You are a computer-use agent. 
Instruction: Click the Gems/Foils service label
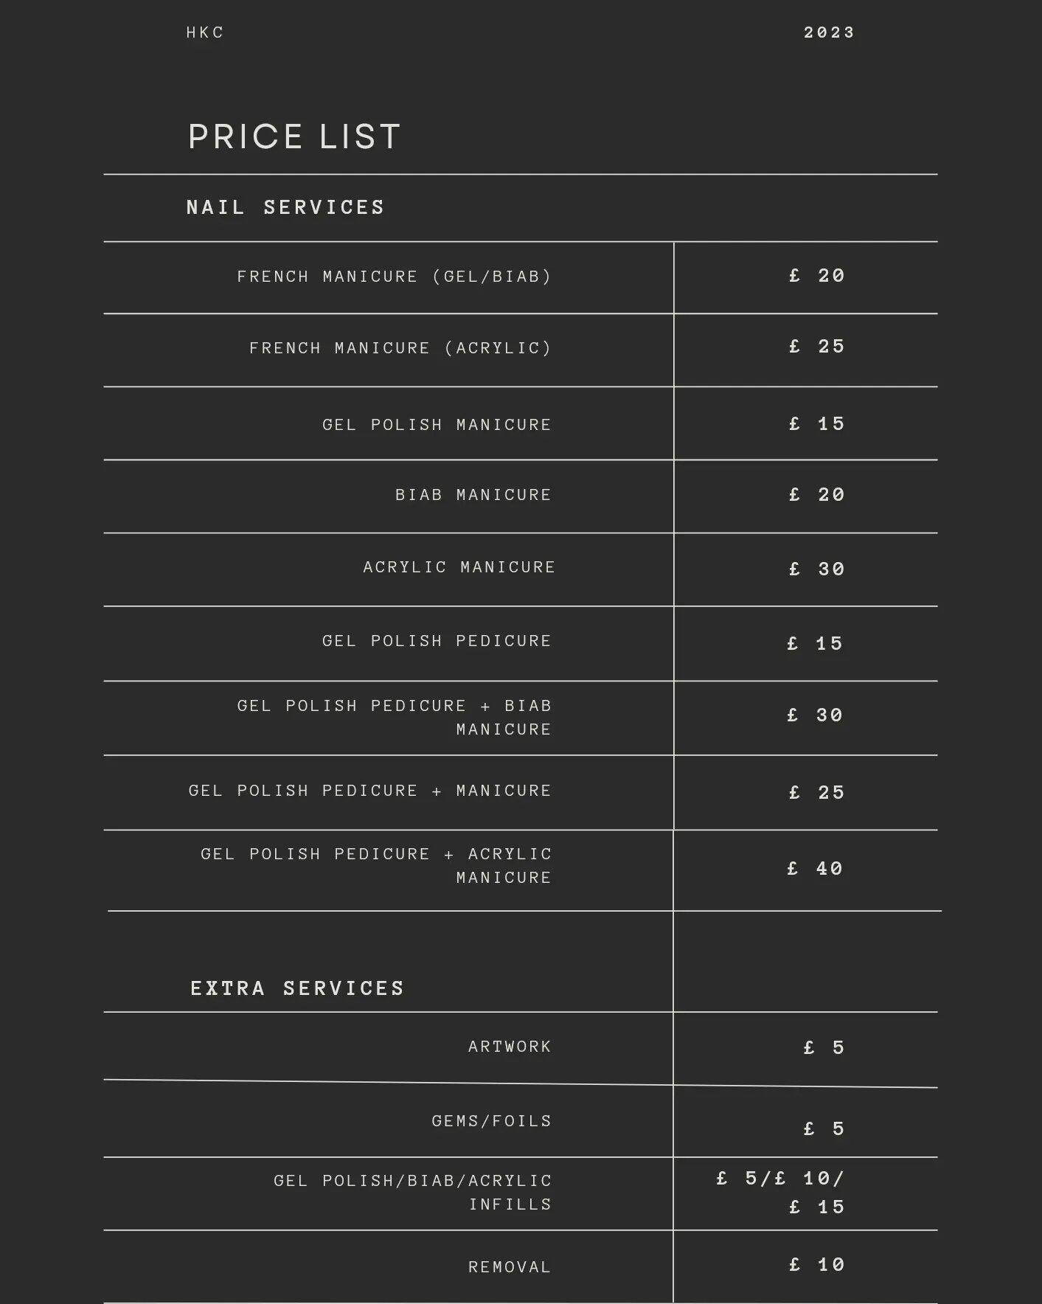coord(491,1121)
